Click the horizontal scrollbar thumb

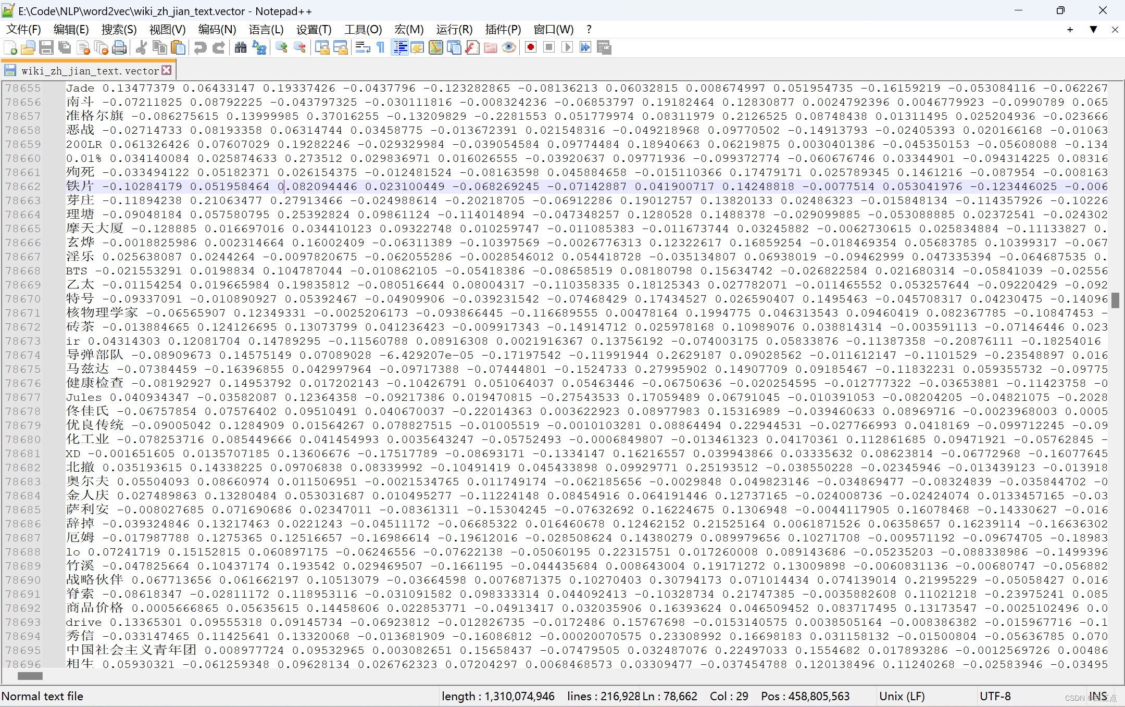pyautogui.click(x=30, y=676)
